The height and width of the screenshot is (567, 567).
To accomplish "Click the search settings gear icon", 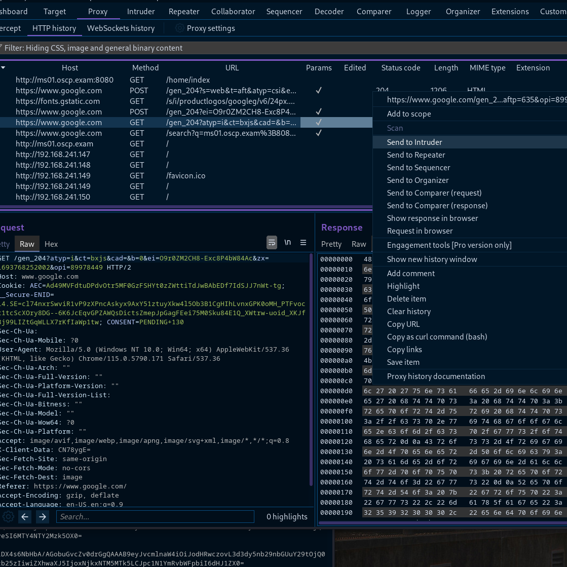I will click(9, 516).
